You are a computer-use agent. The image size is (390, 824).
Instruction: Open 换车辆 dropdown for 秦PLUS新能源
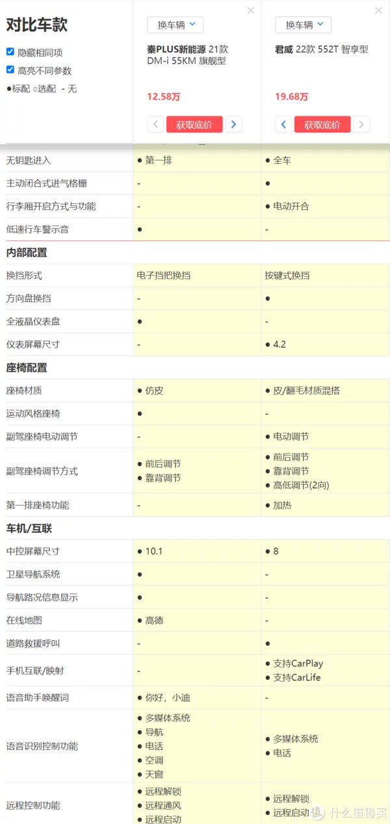tap(175, 25)
